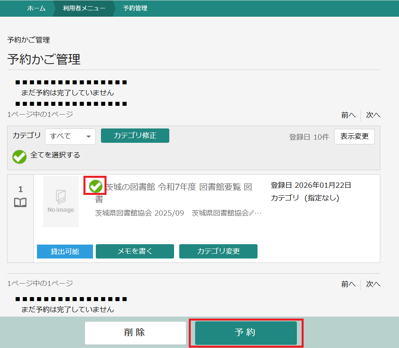Click 次へ above the item list
This screenshot has width=399, height=348.
click(373, 115)
